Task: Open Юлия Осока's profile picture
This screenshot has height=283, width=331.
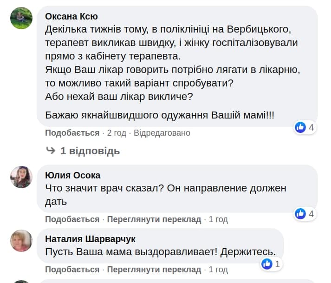Action: point(21,177)
